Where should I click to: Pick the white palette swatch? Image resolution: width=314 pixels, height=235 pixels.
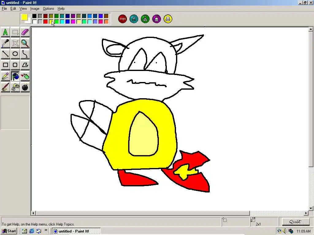coord(34,21)
